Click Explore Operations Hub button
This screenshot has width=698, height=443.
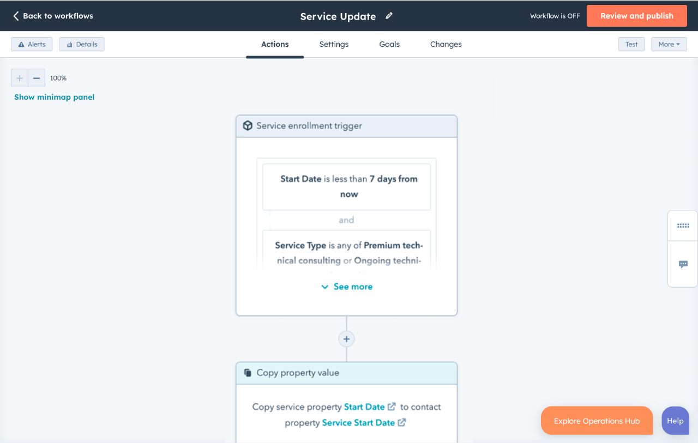[x=597, y=421]
